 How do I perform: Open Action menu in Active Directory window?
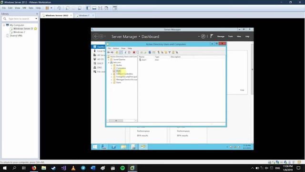click(116, 48)
